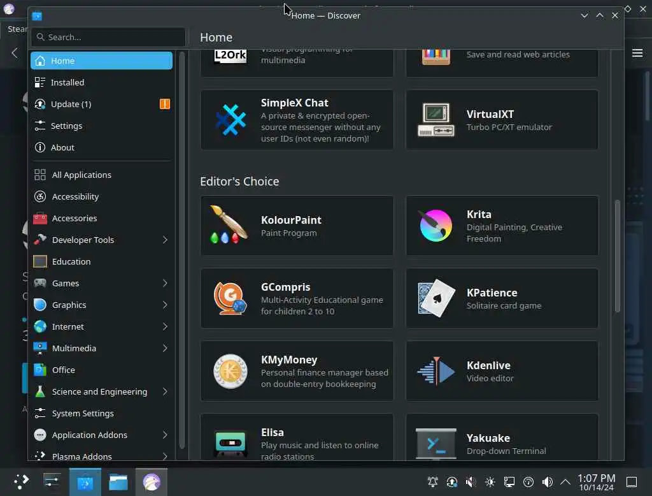Open the Elisa app name

coord(273,432)
